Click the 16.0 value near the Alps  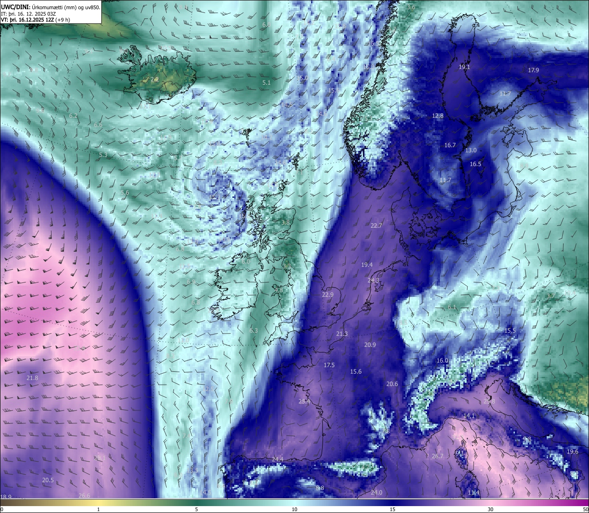[442, 361]
